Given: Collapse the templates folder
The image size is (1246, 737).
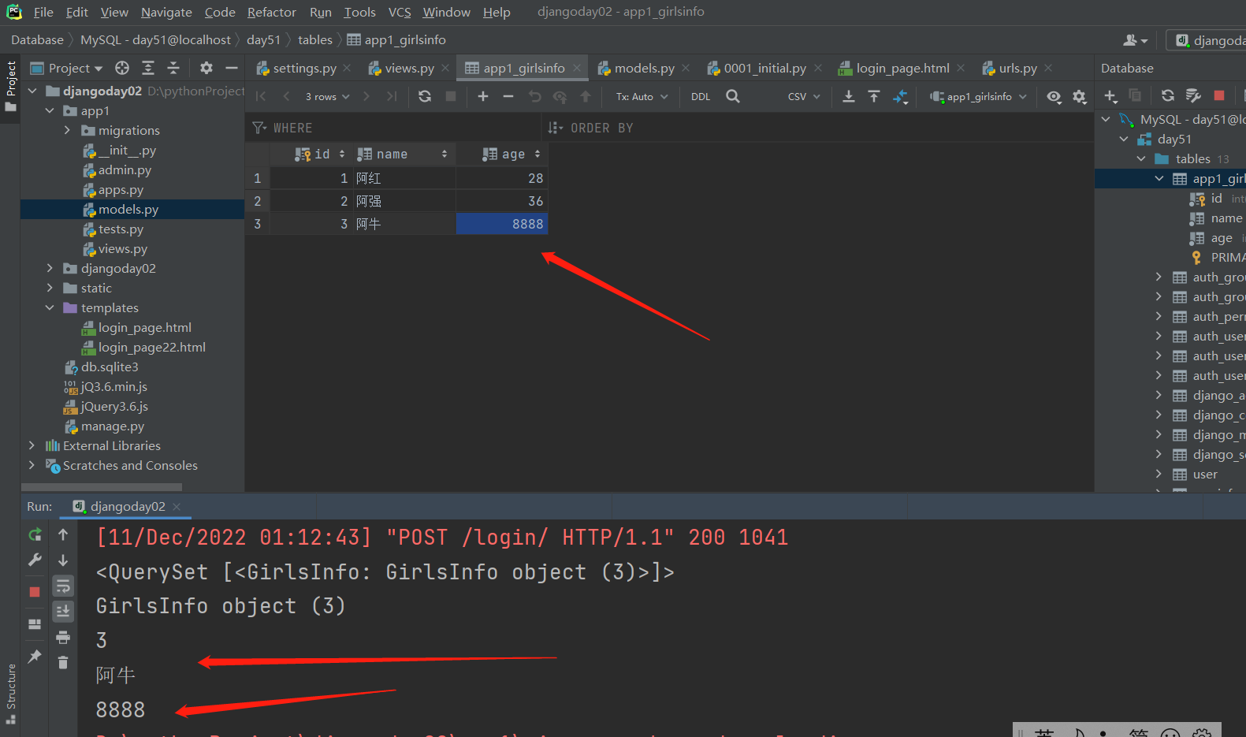Looking at the screenshot, I should pyautogui.click(x=50, y=307).
